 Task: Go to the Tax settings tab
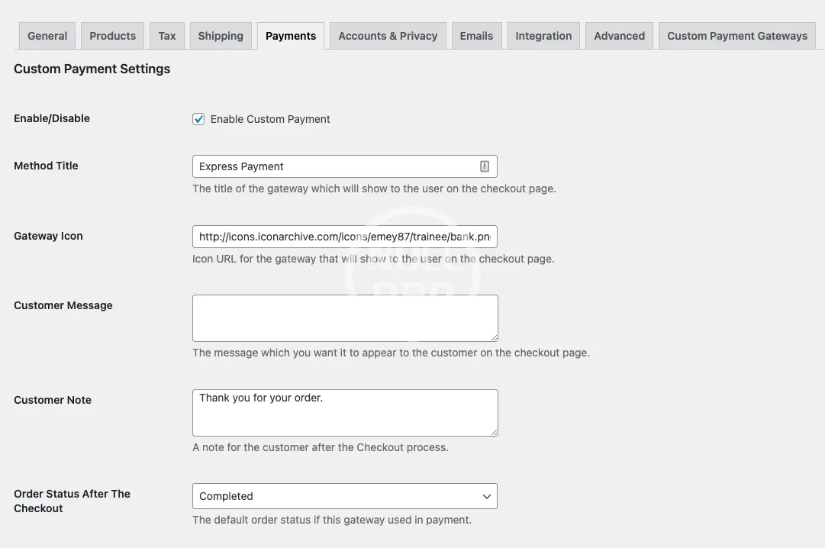pos(167,36)
